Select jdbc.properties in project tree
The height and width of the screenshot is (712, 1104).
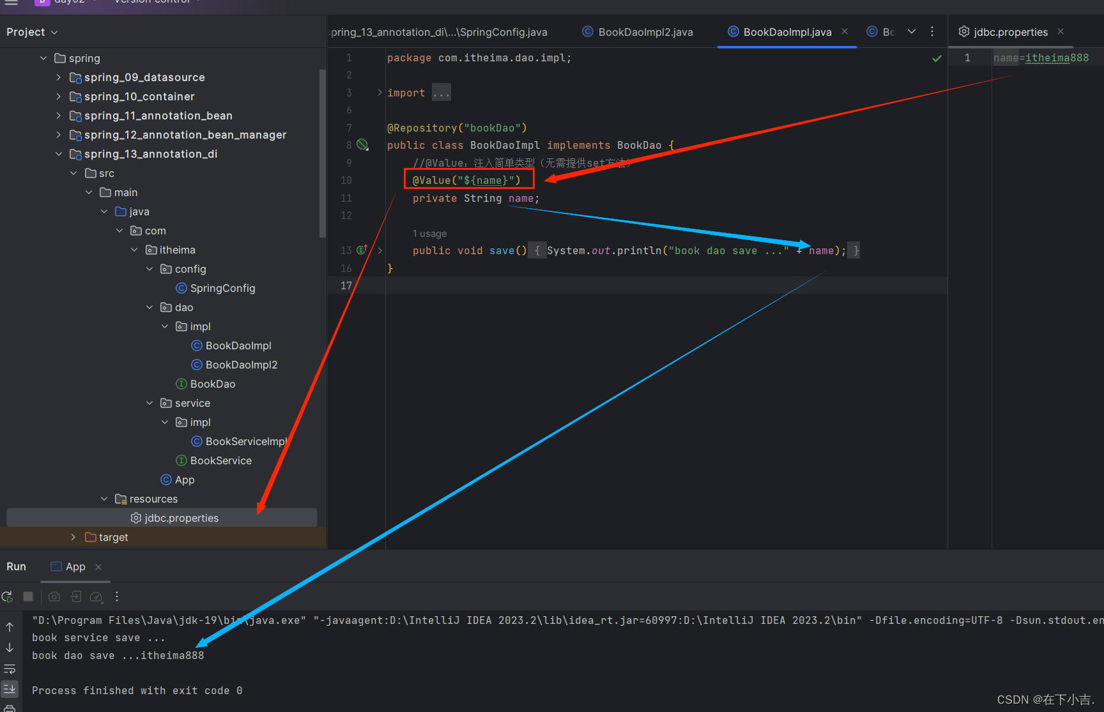[174, 518]
